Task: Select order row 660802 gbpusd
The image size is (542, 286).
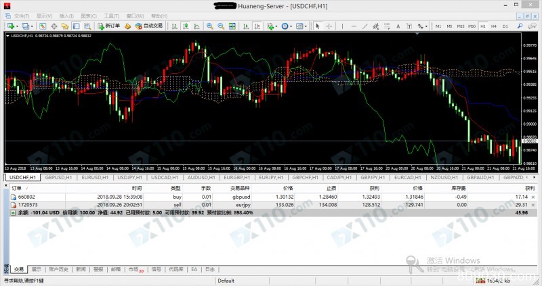Action: coord(273,197)
